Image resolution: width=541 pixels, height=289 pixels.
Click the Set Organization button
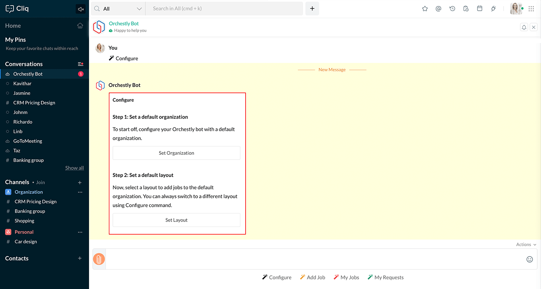176,153
